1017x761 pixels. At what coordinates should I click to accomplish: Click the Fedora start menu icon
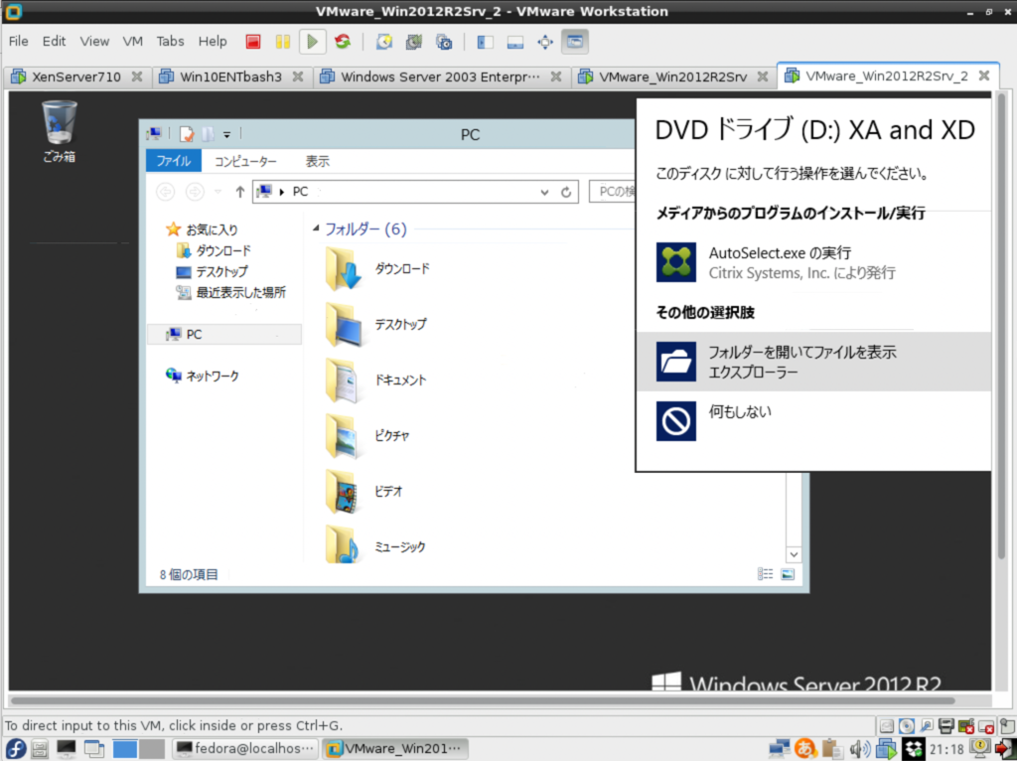click(16, 749)
